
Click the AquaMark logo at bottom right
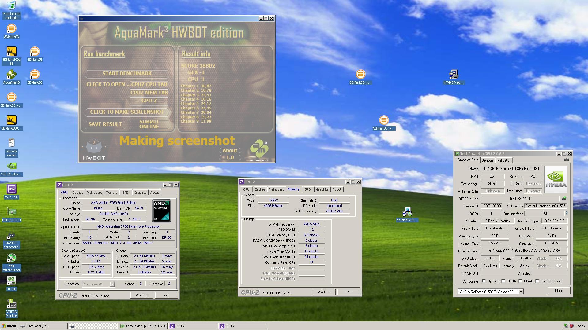[259, 150]
